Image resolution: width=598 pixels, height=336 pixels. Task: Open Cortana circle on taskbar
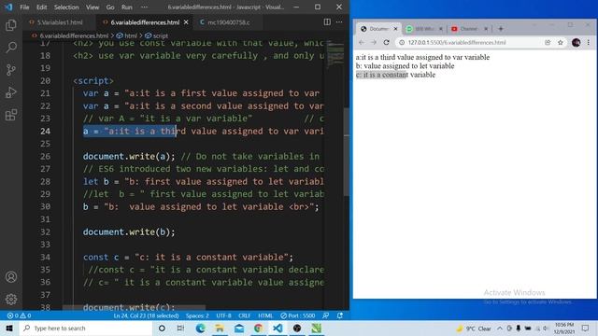click(x=162, y=328)
